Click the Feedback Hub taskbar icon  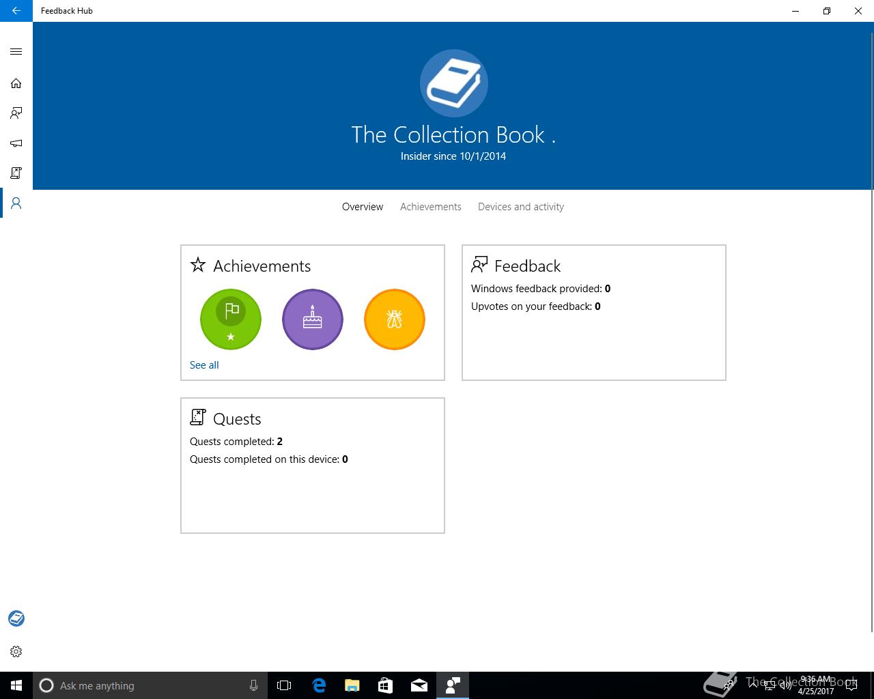click(x=452, y=685)
